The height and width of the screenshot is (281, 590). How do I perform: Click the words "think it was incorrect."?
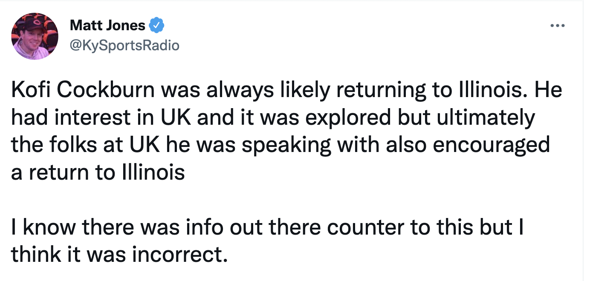[x=117, y=255]
